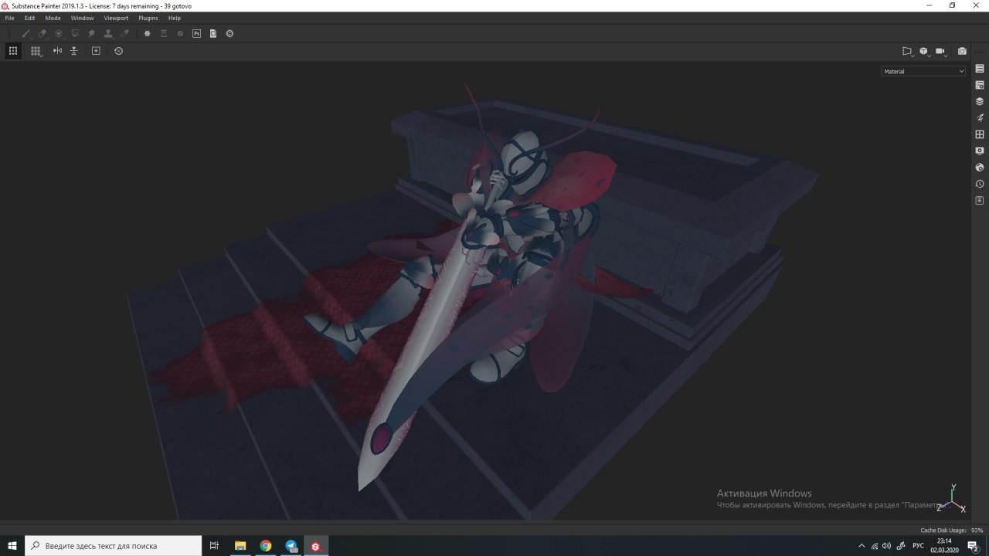The image size is (989, 556).
Task: Open the dotted grid options dropdown
Action: click(36, 51)
